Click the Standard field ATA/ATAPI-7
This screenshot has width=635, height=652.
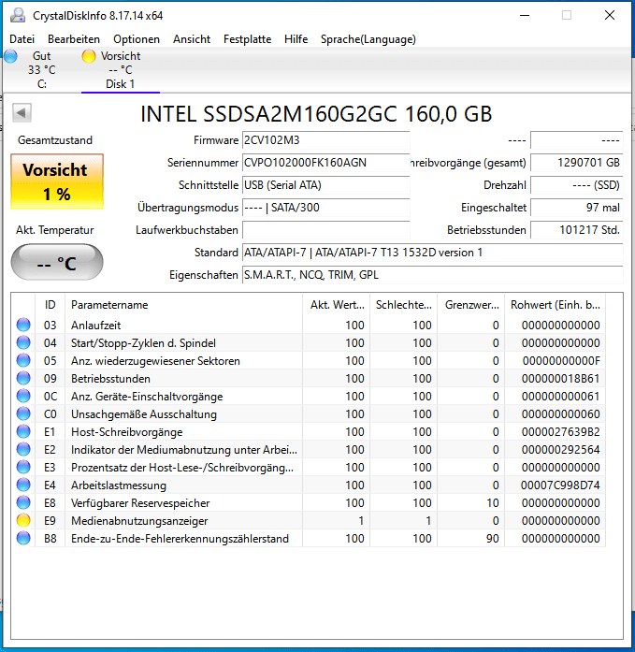click(x=433, y=253)
